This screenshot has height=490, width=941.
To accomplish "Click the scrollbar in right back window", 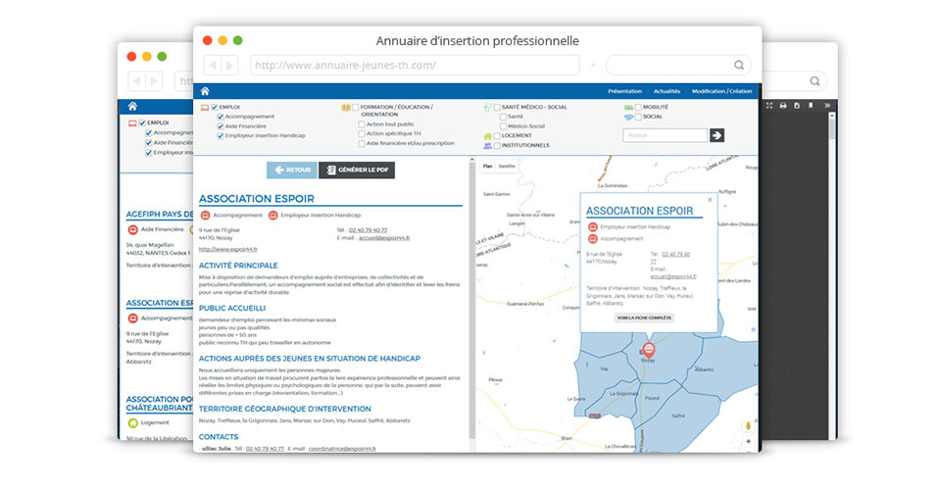I will tap(832, 127).
